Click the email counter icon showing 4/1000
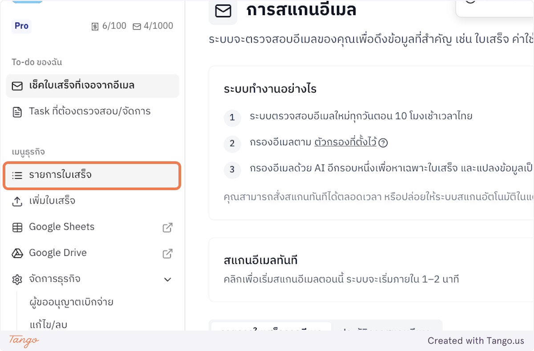This screenshot has height=351, width=534. tap(136, 26)
